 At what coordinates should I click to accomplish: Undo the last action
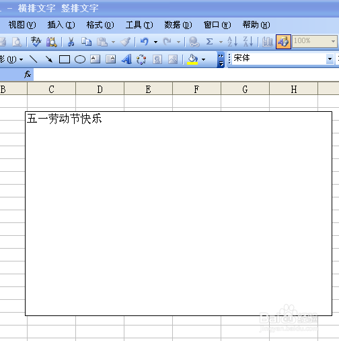[145, 42]
